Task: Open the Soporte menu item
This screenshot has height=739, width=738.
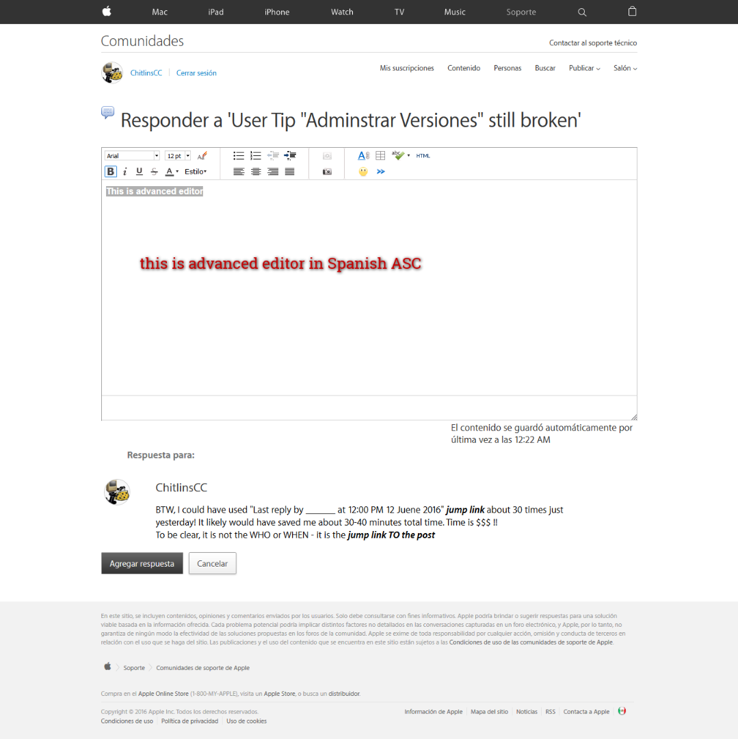Action: 521,12
